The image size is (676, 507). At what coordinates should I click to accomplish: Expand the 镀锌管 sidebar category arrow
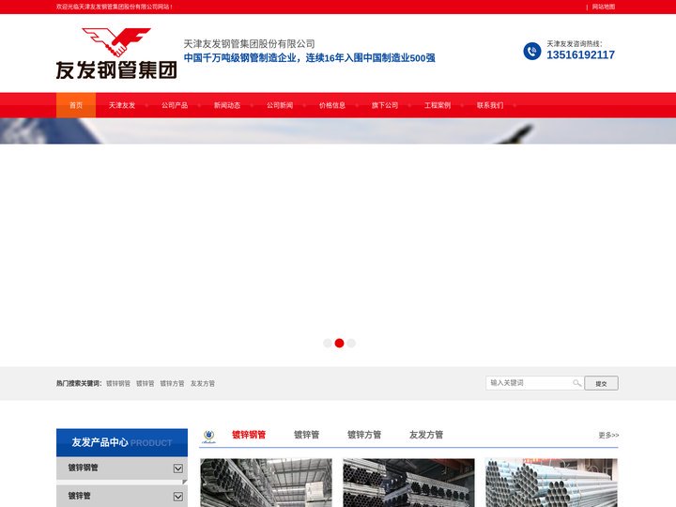178,497
